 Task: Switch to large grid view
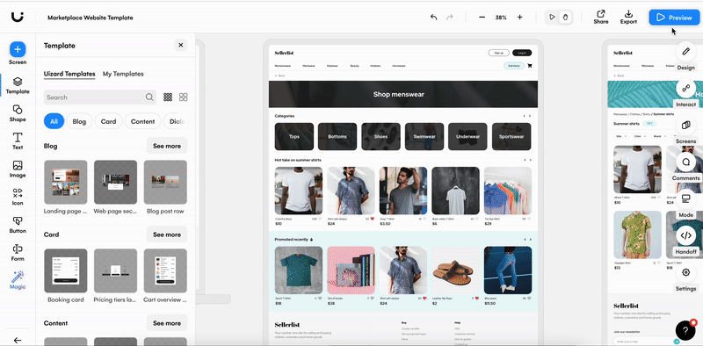click(184, 97)
